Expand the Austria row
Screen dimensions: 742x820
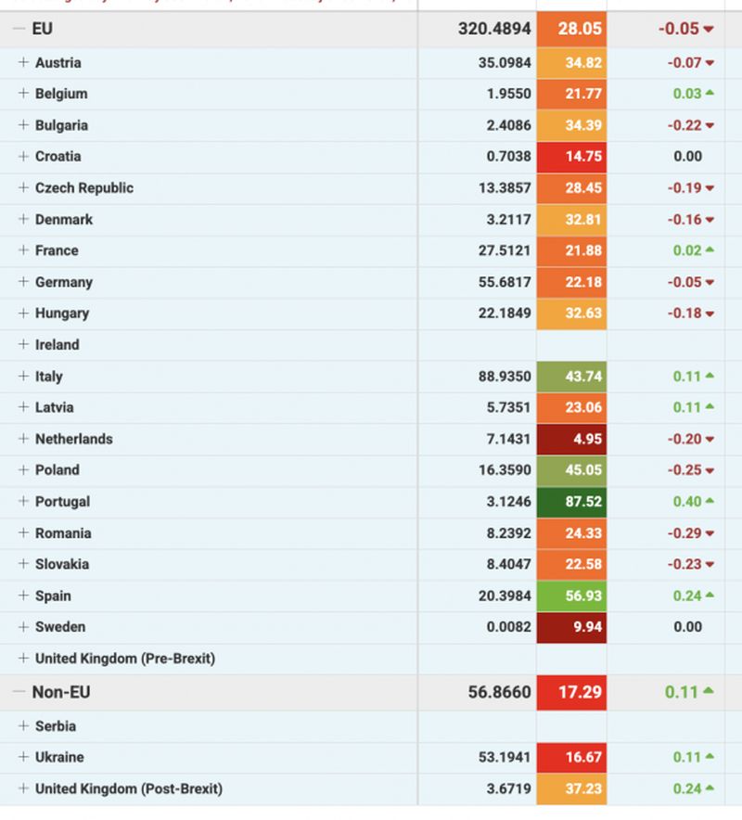[24, 63]
